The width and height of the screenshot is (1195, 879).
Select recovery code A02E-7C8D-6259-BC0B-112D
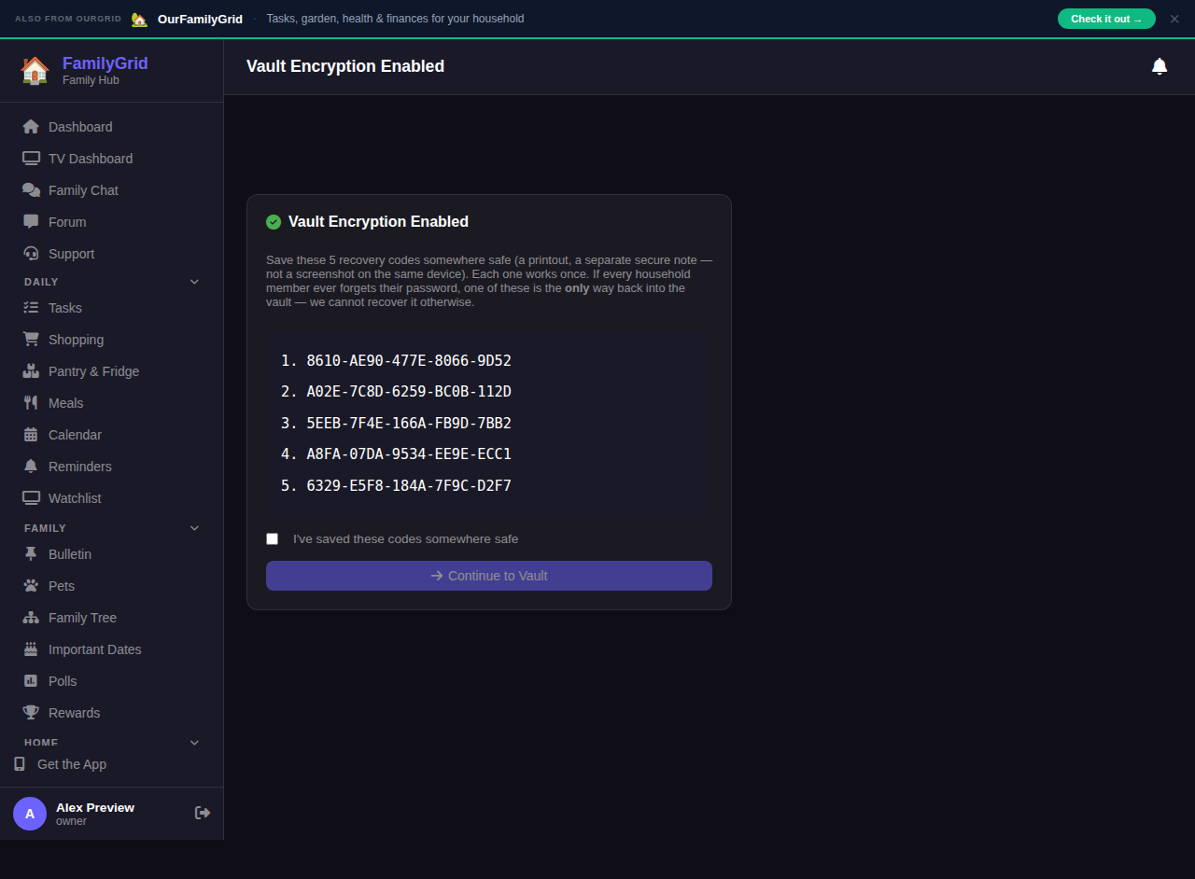click(x=409, y=392)
